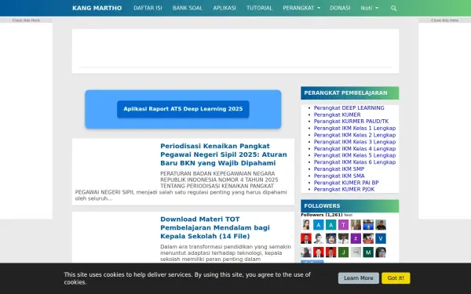Viewport: 471px width, 294px height.
Task: Open the dark green 'M' follower avatar
Action: [368, 252]
